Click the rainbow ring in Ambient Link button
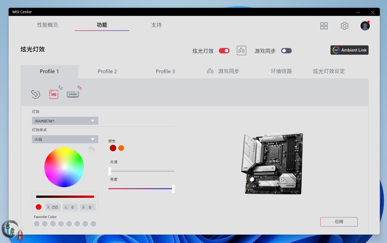The height and width of the screenshot is (243, 387). coord(336,50)
